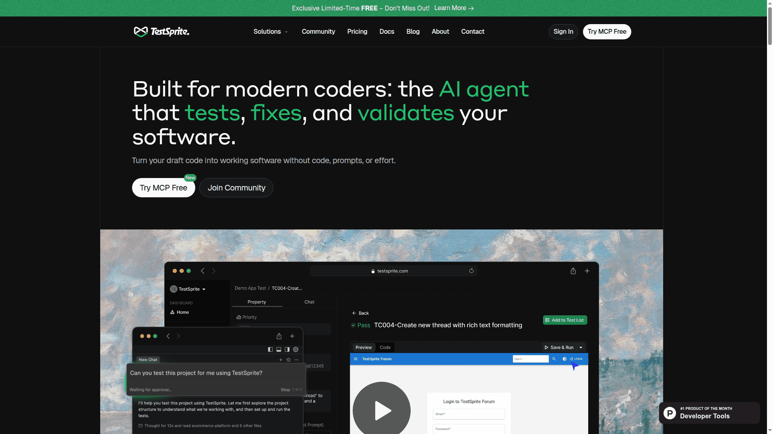Select the New Chat tab
Image resolution: width=773 pixels, height=434 pixels.
point(148,360)
